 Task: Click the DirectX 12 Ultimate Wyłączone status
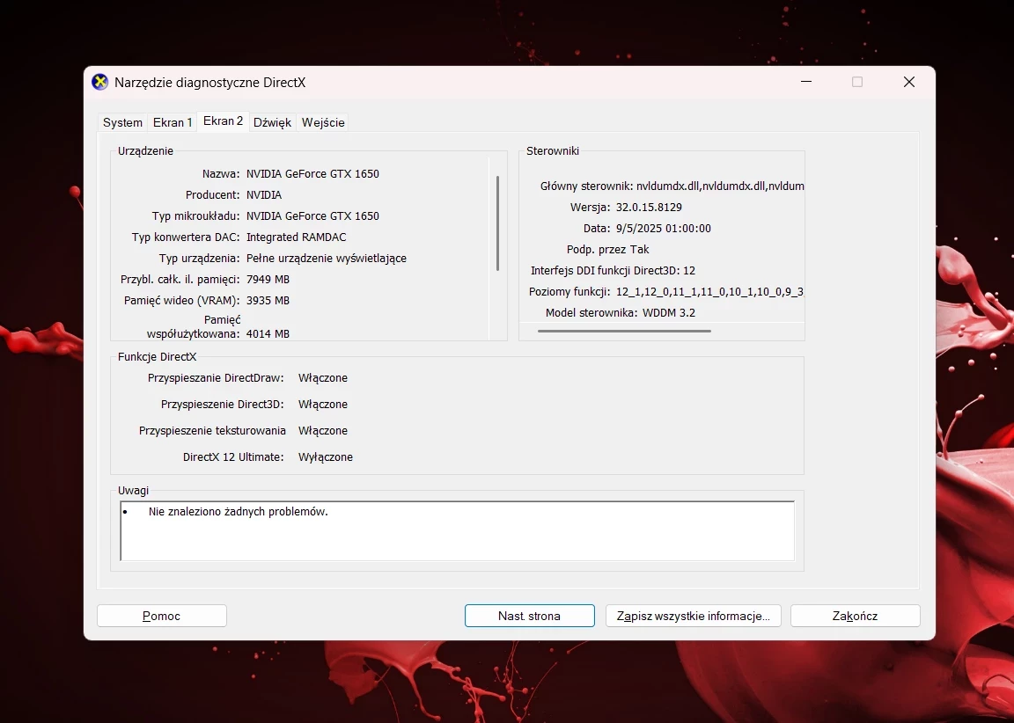(326, 456)
